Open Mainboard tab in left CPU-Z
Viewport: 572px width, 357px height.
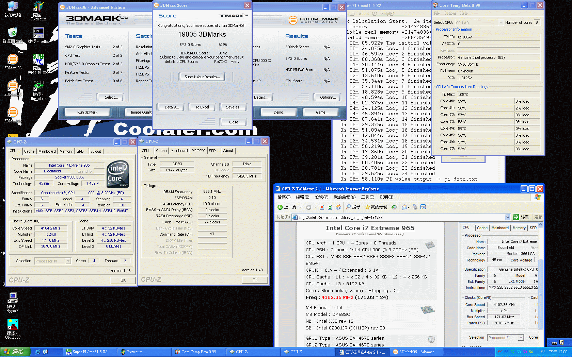pos(47,151)
